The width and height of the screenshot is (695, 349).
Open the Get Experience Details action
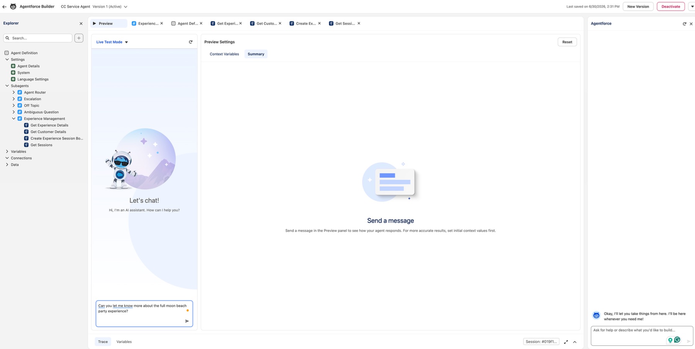[49, 125]
